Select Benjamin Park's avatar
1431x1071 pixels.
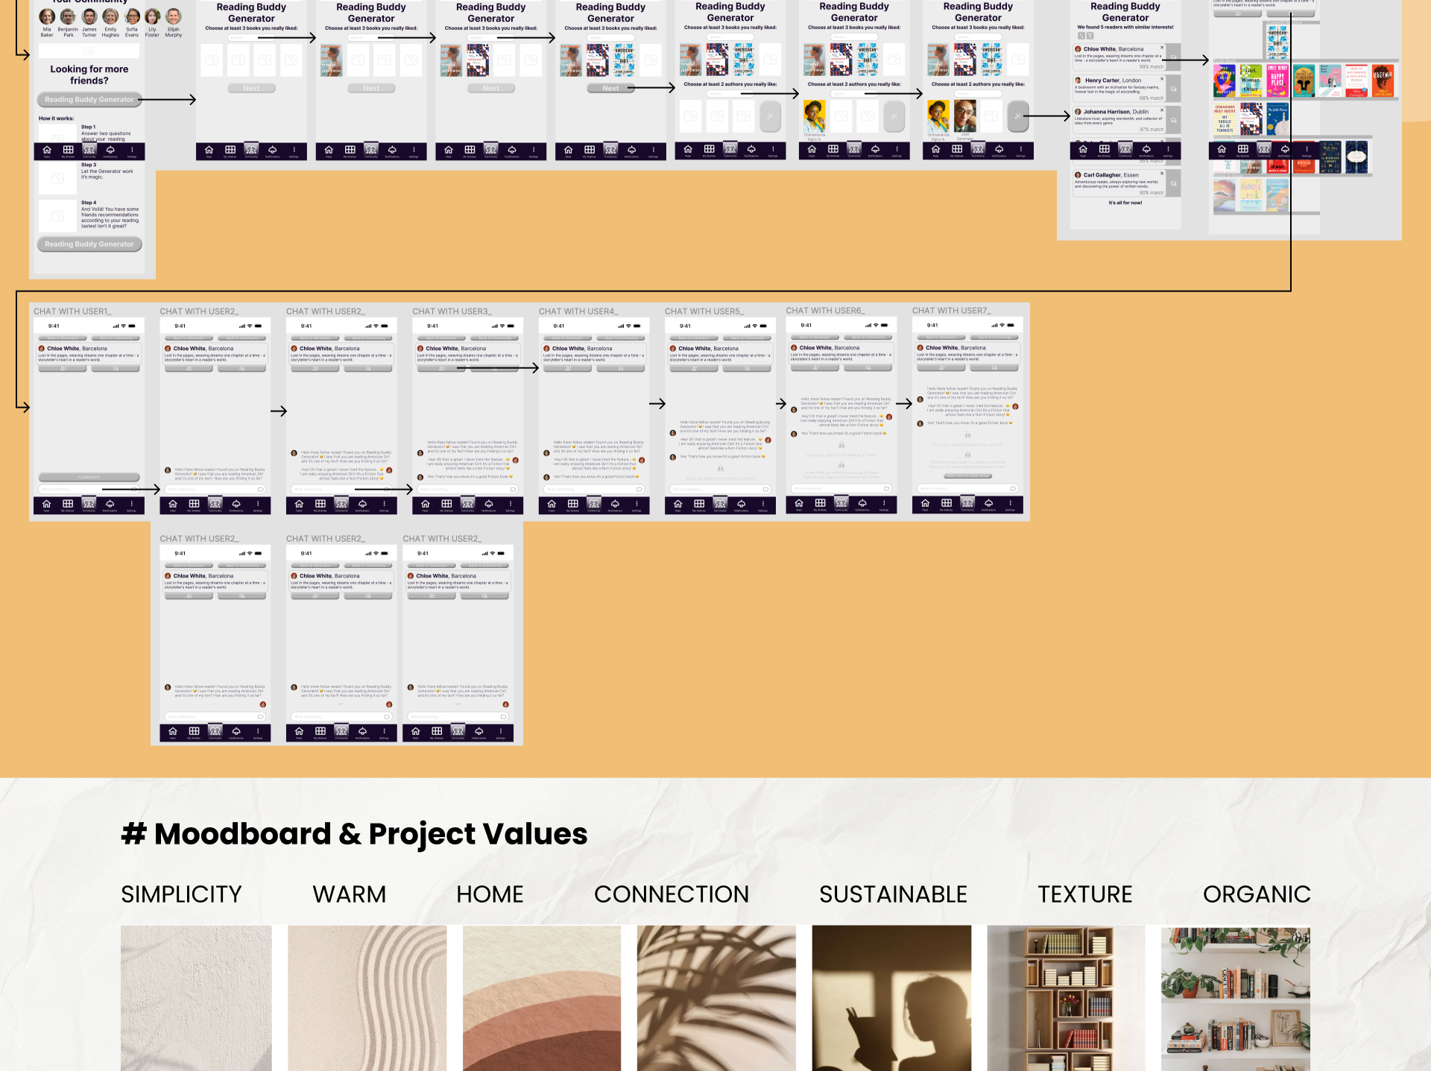[x=68, y=16]
